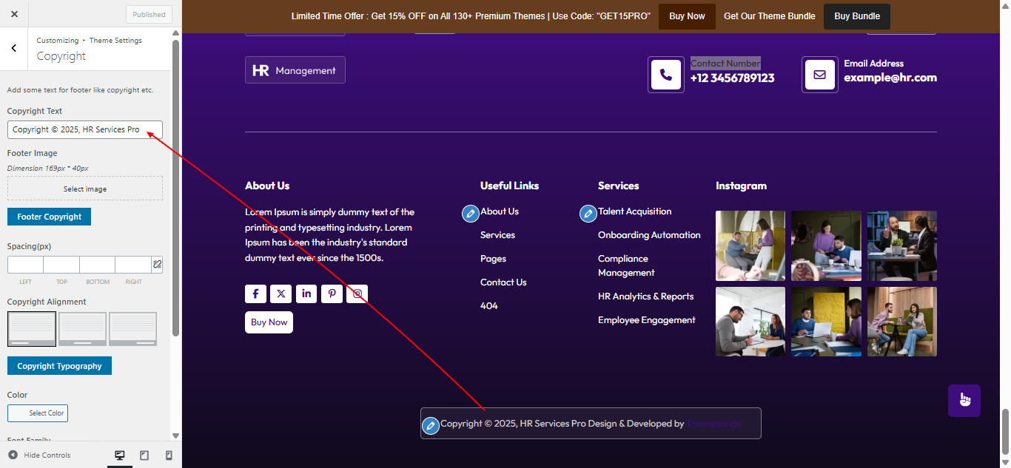Open the edit shortcut pencil beside About Us

click(x=470, y=213)
